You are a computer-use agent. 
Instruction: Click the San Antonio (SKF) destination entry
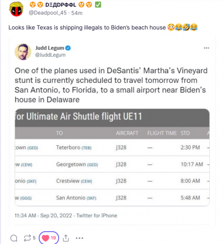(x=76, y=198)
